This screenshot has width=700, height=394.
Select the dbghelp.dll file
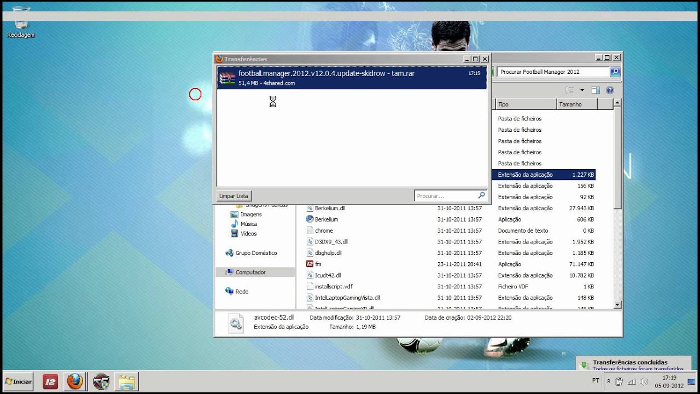pyautogui.click(x=328, y=253)
